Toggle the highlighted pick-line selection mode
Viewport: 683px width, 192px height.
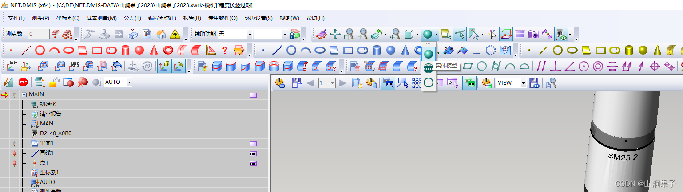coord(460,34)
